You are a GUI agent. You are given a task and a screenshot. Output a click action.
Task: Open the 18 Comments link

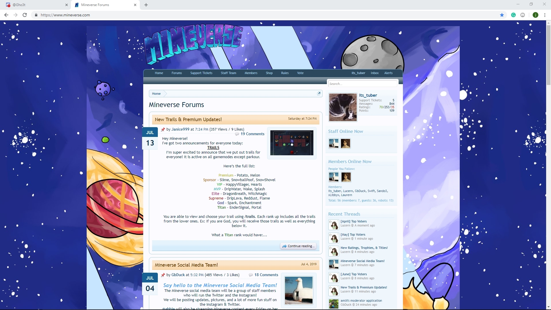[x=266, y=275]
